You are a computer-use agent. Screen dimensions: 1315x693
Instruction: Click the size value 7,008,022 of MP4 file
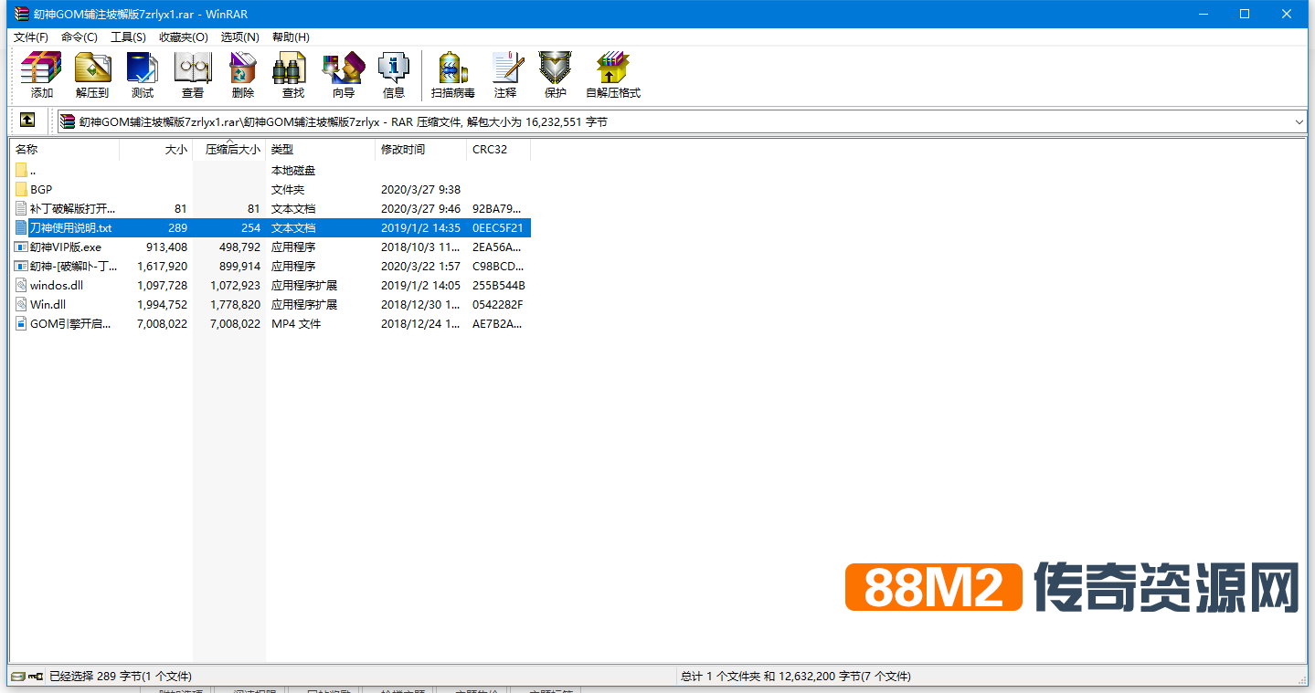pos(162,323)
